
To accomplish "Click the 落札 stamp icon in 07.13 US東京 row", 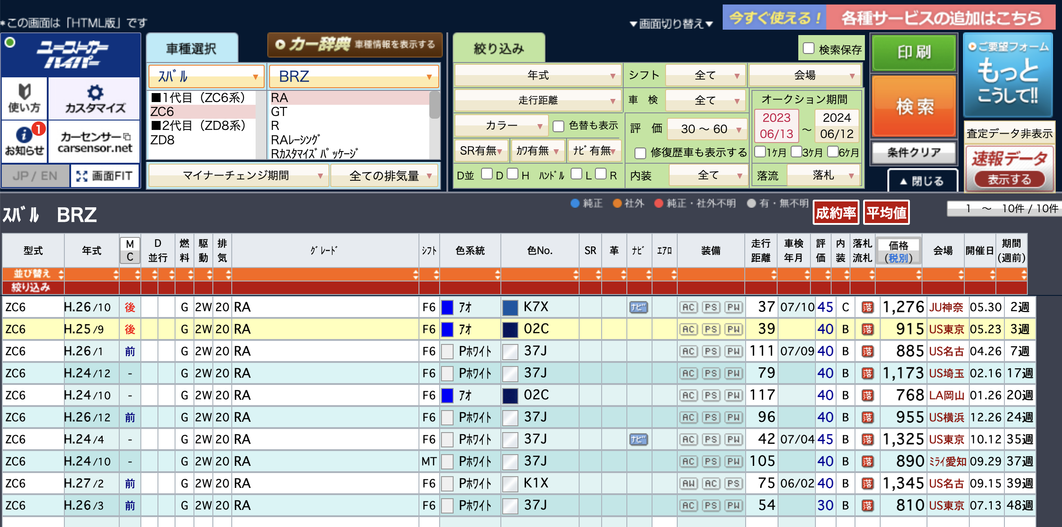I will coord(867,506).
